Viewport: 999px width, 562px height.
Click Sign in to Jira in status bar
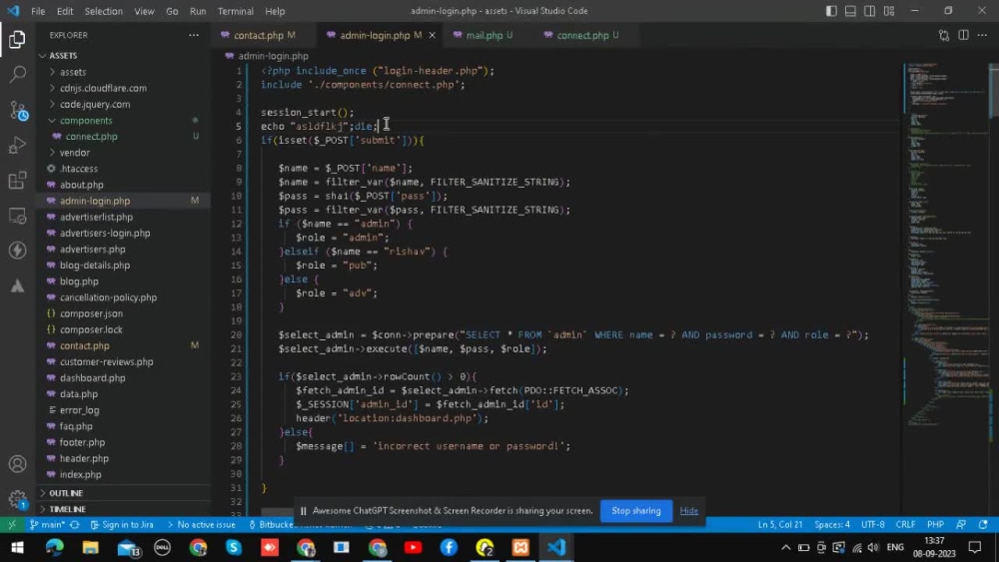pyautogui.click(x=122, y=525)
